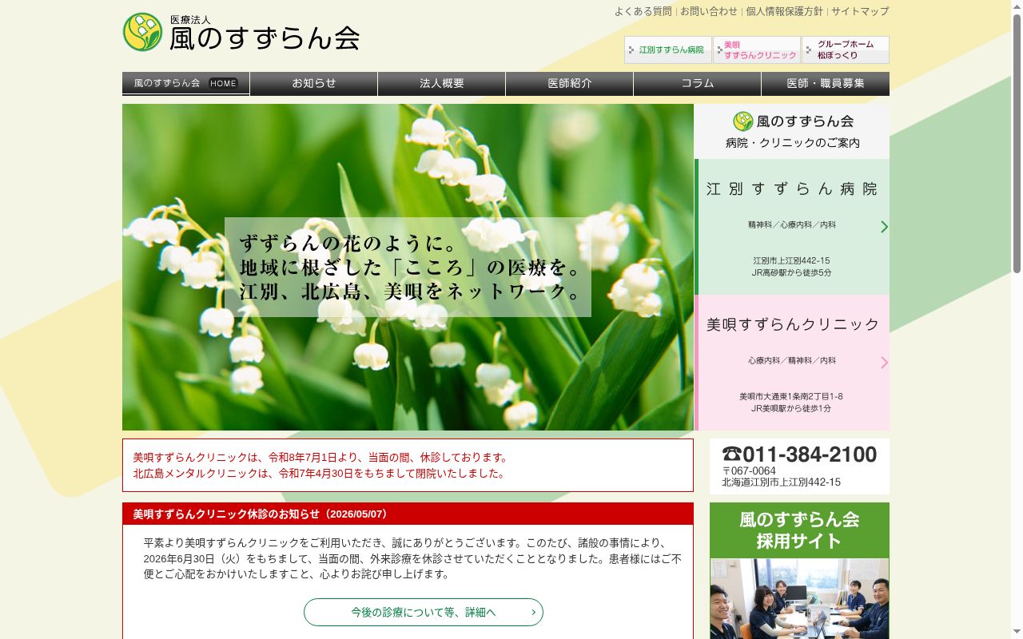Viewport: 1023px width, 639px height.
Task: Click the 江別すずらん病院 header button
Action: 668,50
